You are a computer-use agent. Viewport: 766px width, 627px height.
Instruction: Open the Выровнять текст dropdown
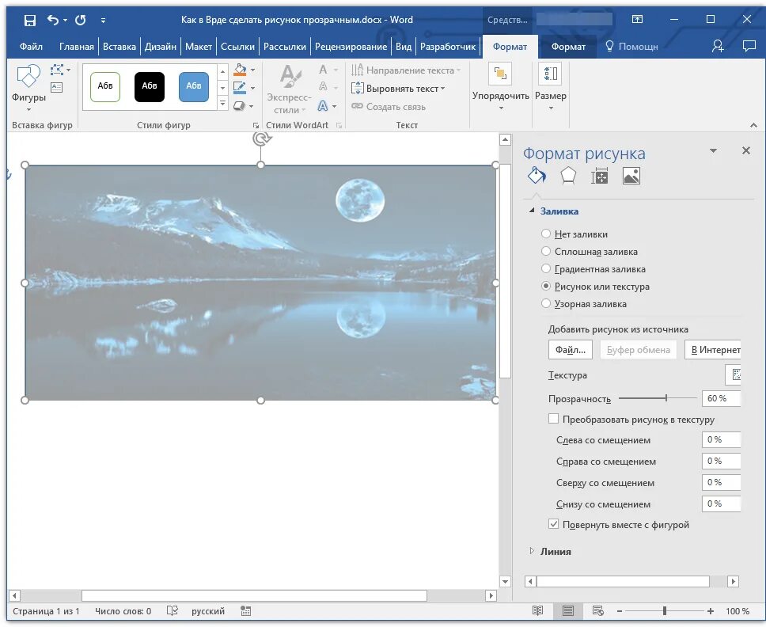click(398, 89)
